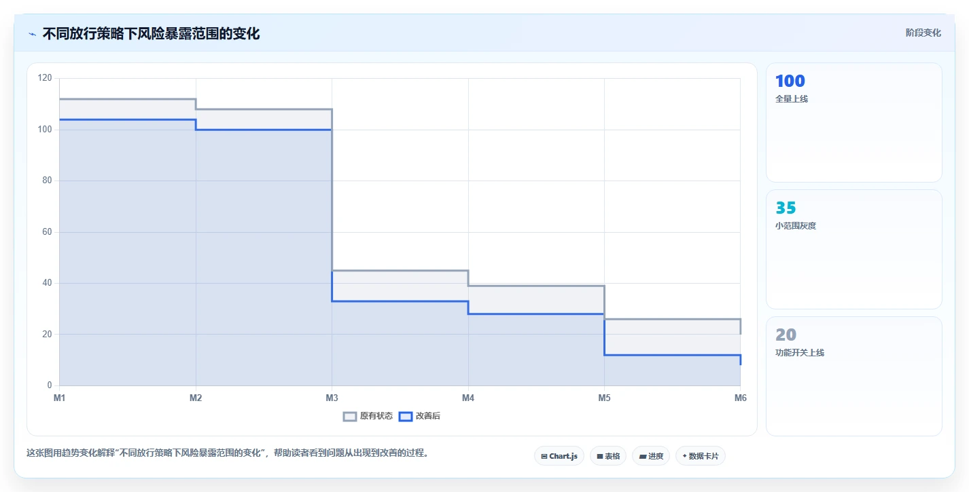Click the 40 y-axis value
The image size is (969, 492).
tap(47, 283)
